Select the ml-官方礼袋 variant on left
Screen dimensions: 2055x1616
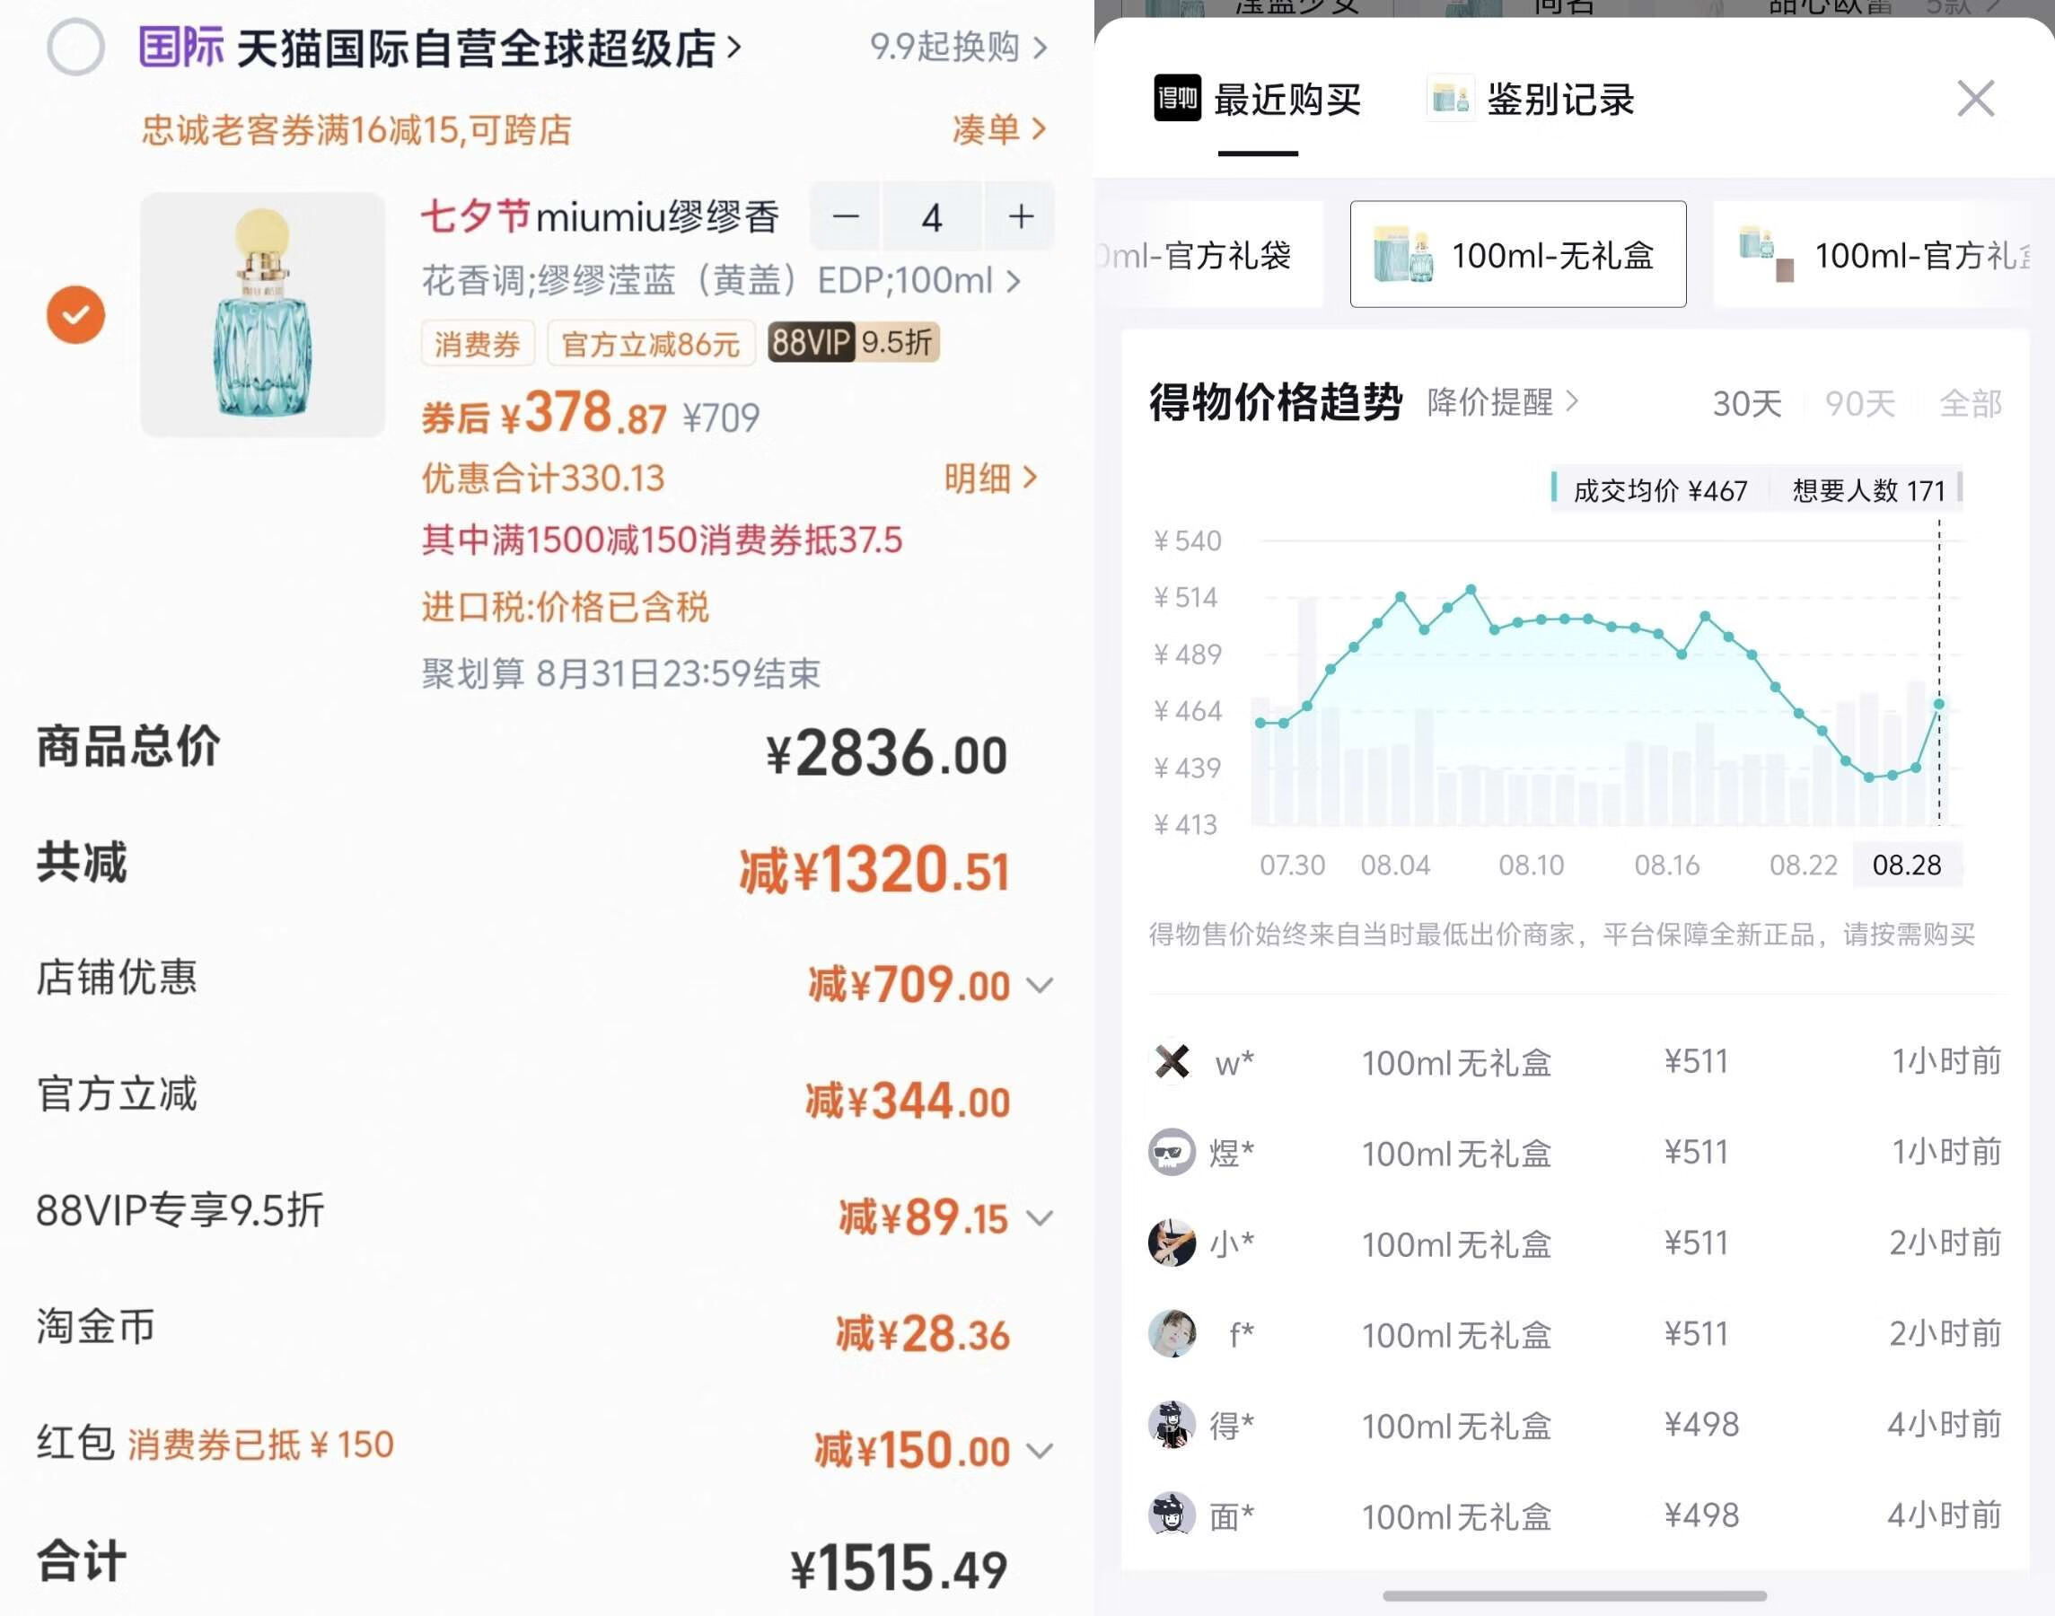click(1209, 253)
